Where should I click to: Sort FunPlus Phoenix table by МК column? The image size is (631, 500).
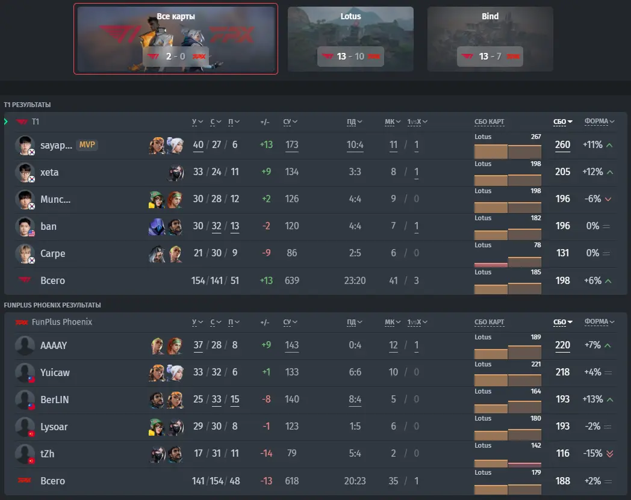pyautogui.click(x=393, y=323)
